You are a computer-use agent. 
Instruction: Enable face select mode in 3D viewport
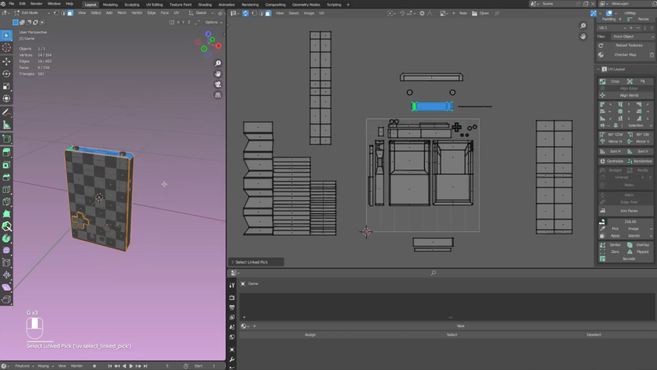pos(70,13)
